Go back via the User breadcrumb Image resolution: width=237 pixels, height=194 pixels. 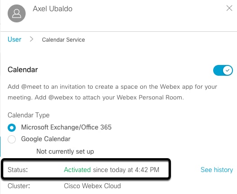pyautogui.click(x=14, y=39)
